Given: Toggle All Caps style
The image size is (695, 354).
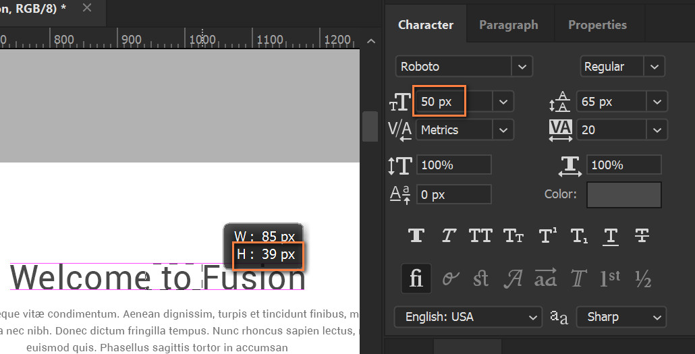Looking at the screenshot, I should click(x=481, y=236).
